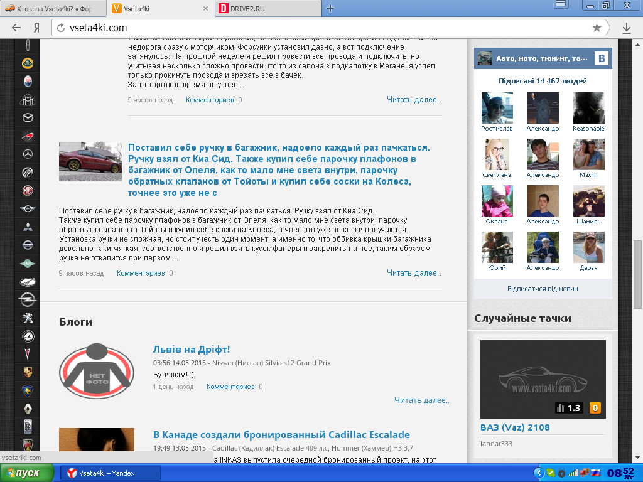The image size is (643, 482).
Task: Select the Rolls-Royce logo
Action: 28,427
